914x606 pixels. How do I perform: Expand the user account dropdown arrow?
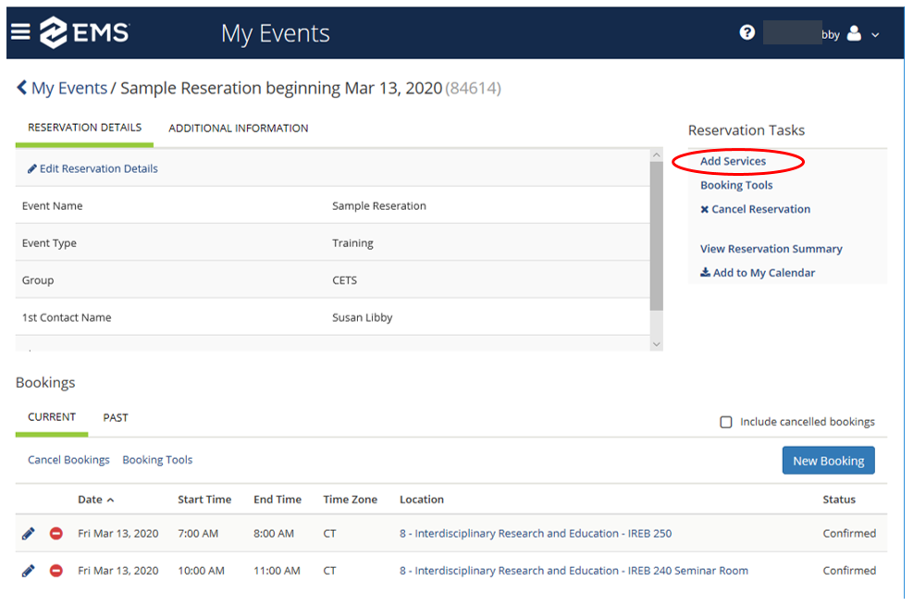[875, 35]
